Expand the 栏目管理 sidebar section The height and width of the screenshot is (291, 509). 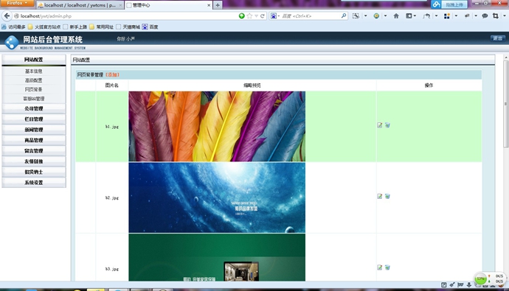[x=34, y=119]
